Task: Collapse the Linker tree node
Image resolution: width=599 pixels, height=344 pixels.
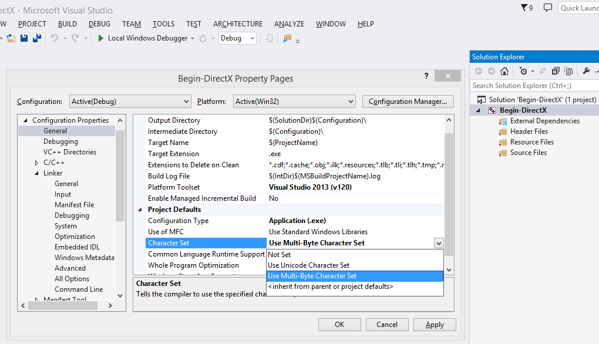Action: point(36,173)
